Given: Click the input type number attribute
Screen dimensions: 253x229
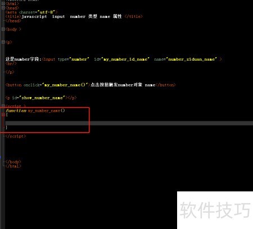Looking at the screenshot, I should [x=74, y=59].
